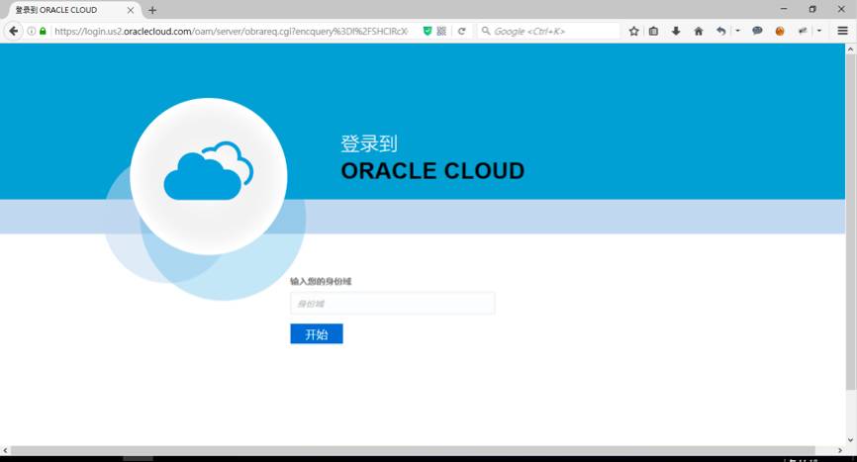Screen dimensions: 857x462
Task: Reload the page with the refresh icon
Action: coord(462,31)
